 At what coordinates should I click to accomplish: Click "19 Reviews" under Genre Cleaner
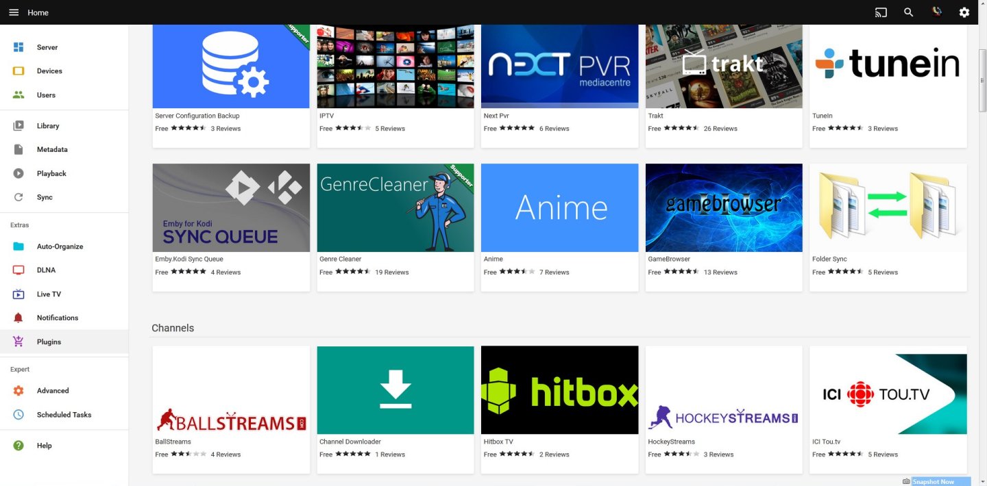click(x=392, y=272)
